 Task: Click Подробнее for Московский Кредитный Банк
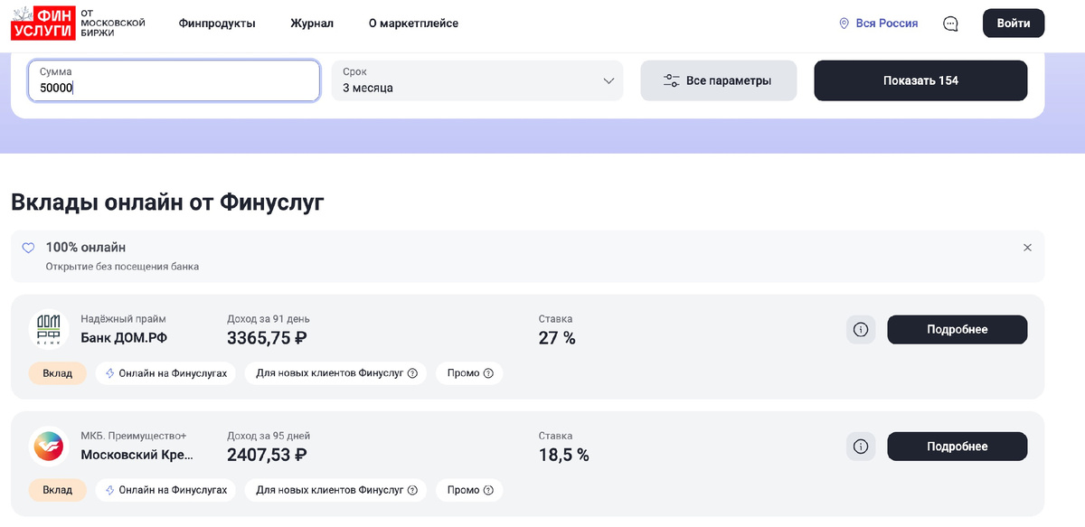(x=958, y=447)
